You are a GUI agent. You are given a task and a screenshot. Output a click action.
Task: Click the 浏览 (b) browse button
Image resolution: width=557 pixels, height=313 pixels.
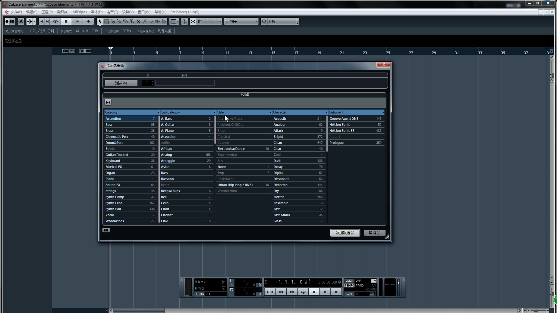[121, 83]
